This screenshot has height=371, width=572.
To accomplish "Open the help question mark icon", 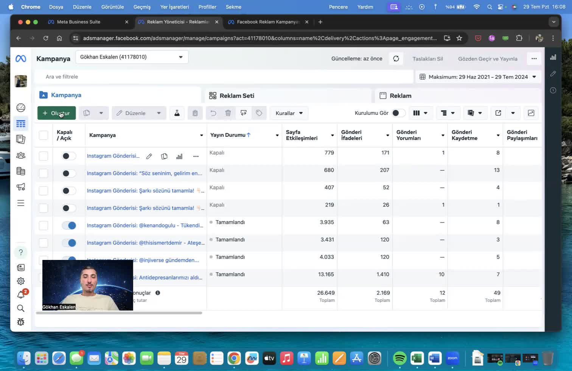I will (21, 252).
